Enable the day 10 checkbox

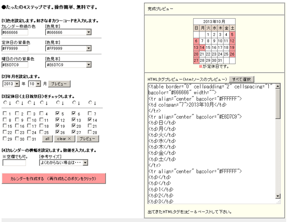pyautogui.click(x=29, y=120)
